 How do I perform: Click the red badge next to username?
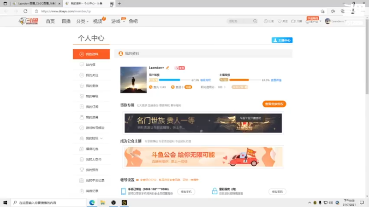point(179,68)
